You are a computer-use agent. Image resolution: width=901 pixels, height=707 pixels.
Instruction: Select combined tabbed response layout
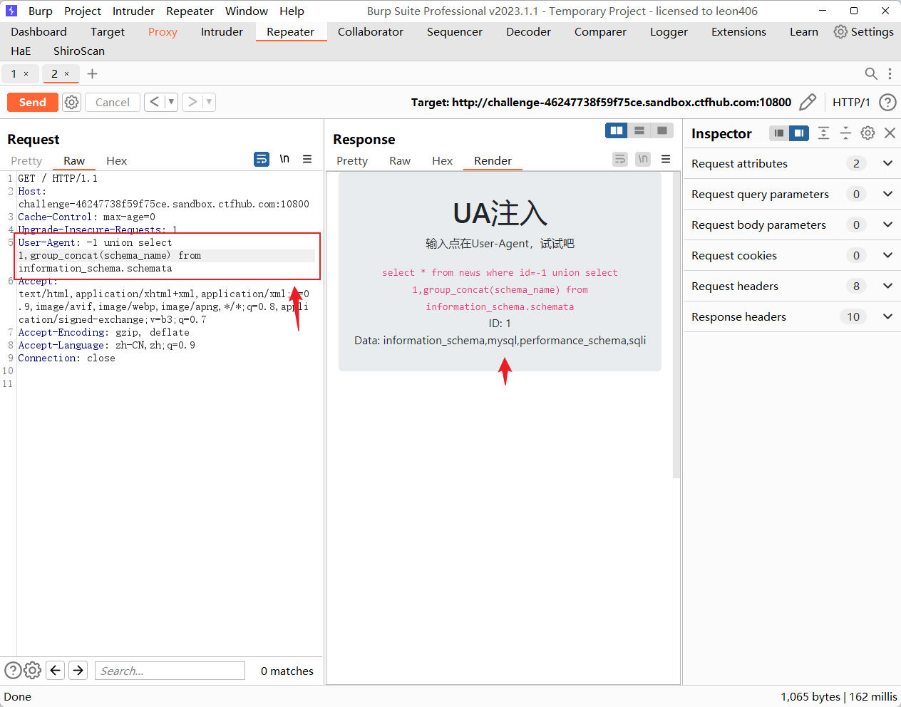(662, 130)
